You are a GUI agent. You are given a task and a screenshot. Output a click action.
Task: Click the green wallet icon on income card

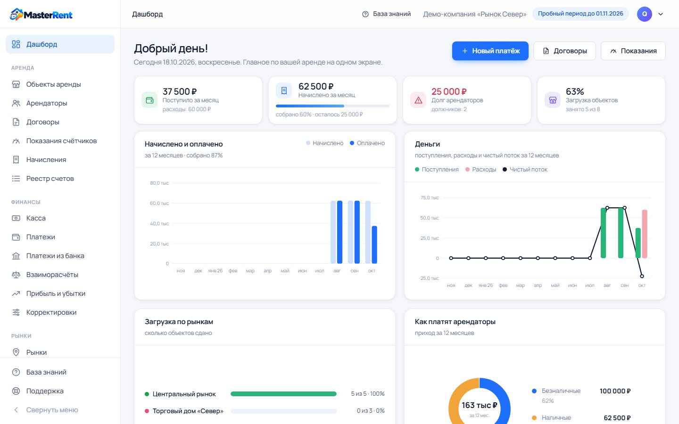pyautogui.click(x=149, y=100)
